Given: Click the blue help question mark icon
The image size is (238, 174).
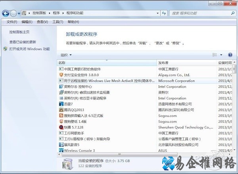Looking at the screenshot, I should pos(230,55).
